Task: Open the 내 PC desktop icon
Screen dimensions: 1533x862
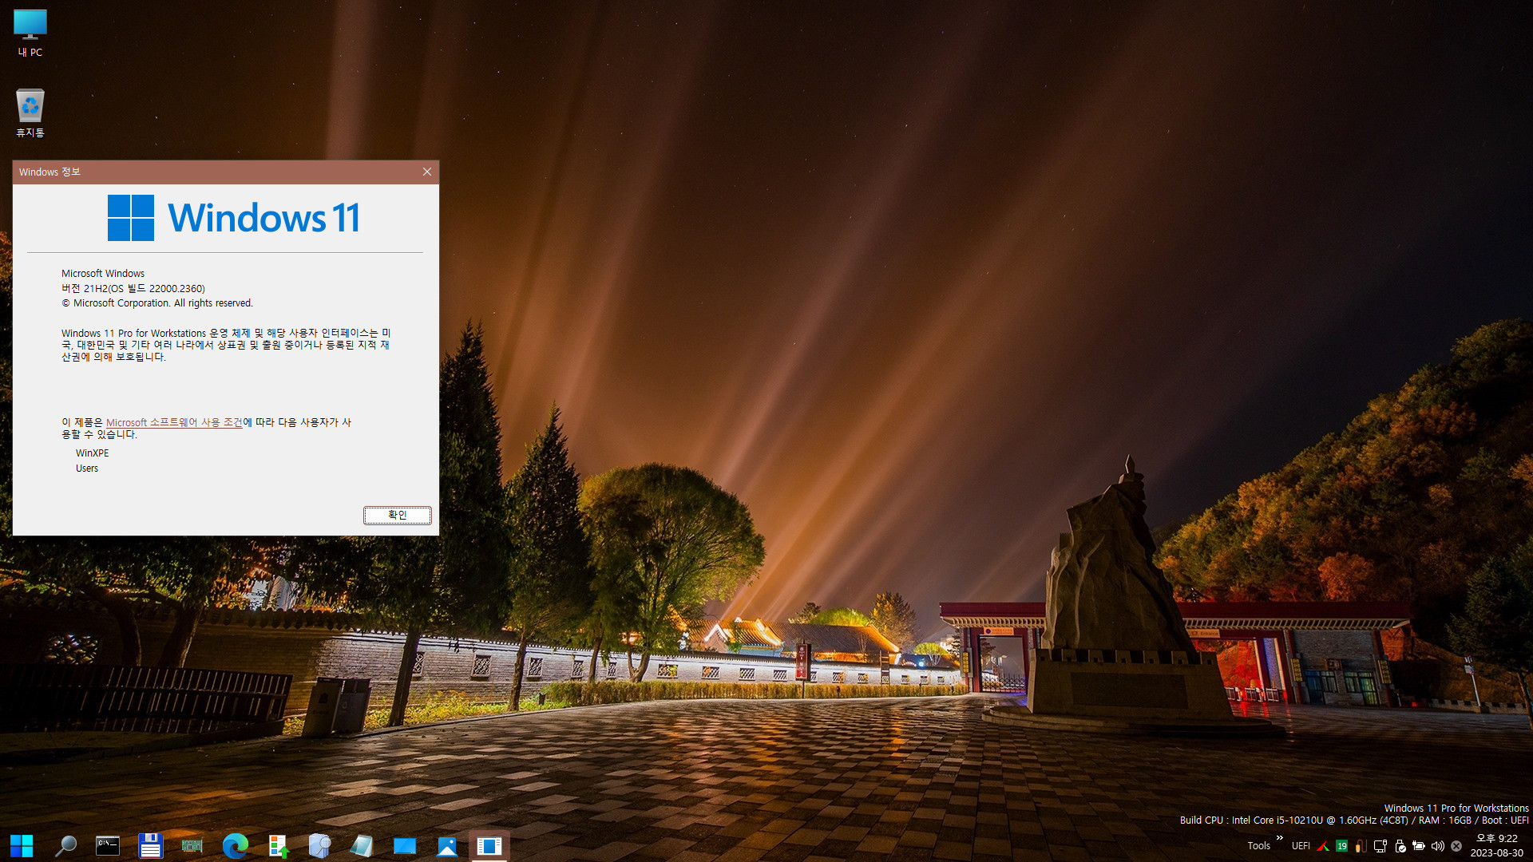Action: click(30, 33)
